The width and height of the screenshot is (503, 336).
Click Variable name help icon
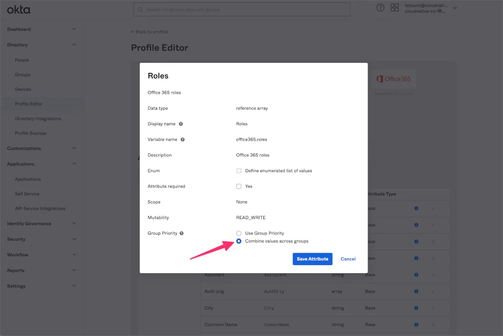[x=183, y=140]
